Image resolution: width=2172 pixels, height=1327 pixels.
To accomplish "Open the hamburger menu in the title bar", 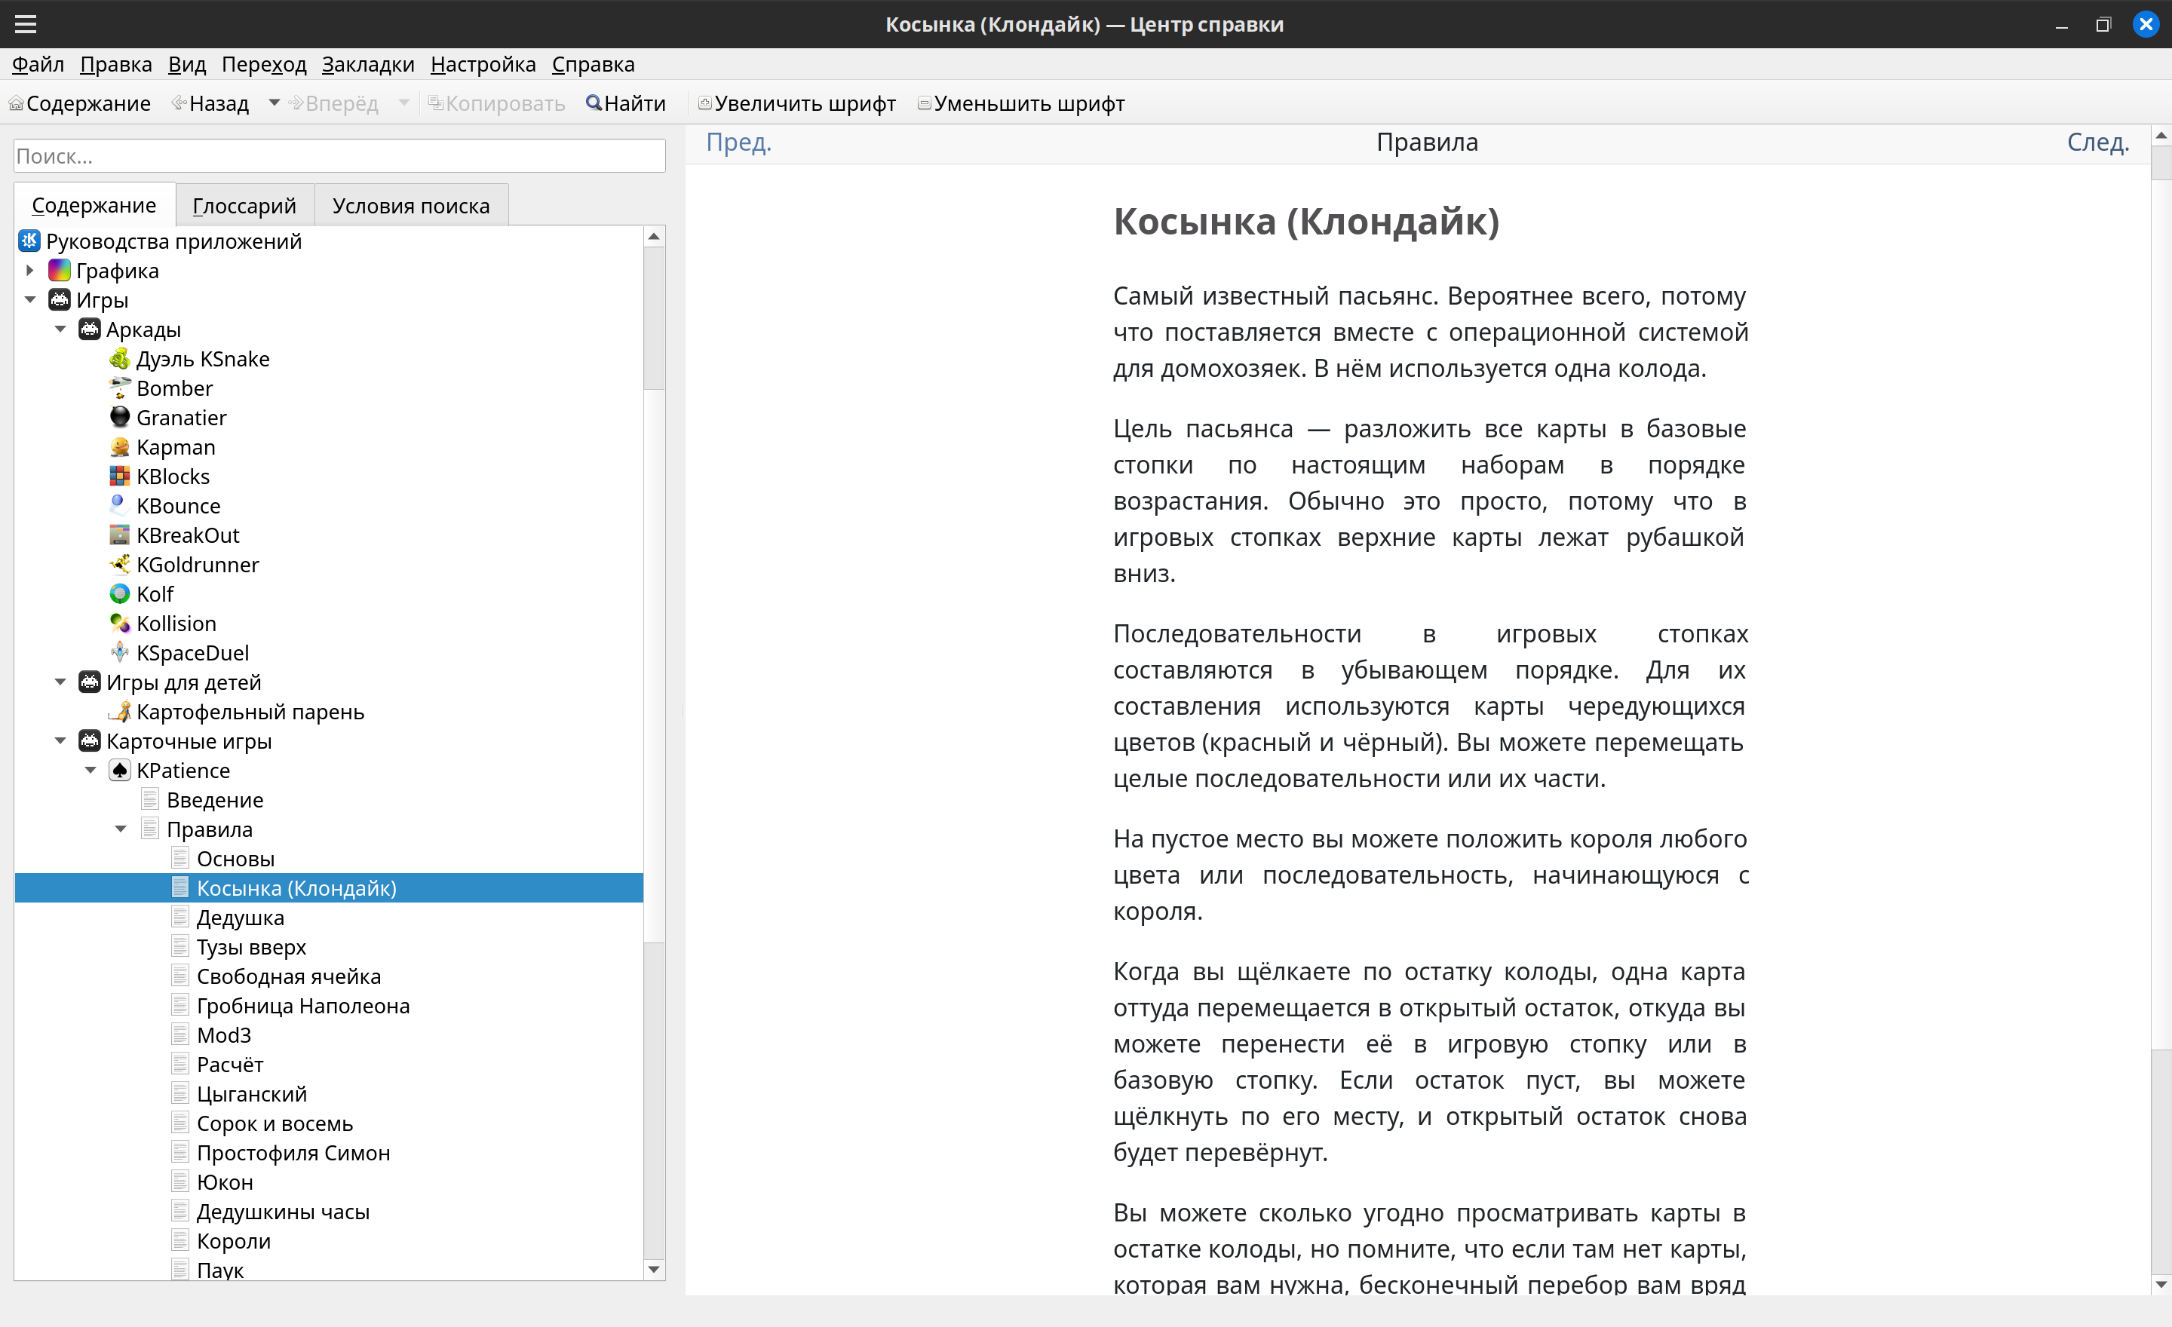I will [26, 24].
